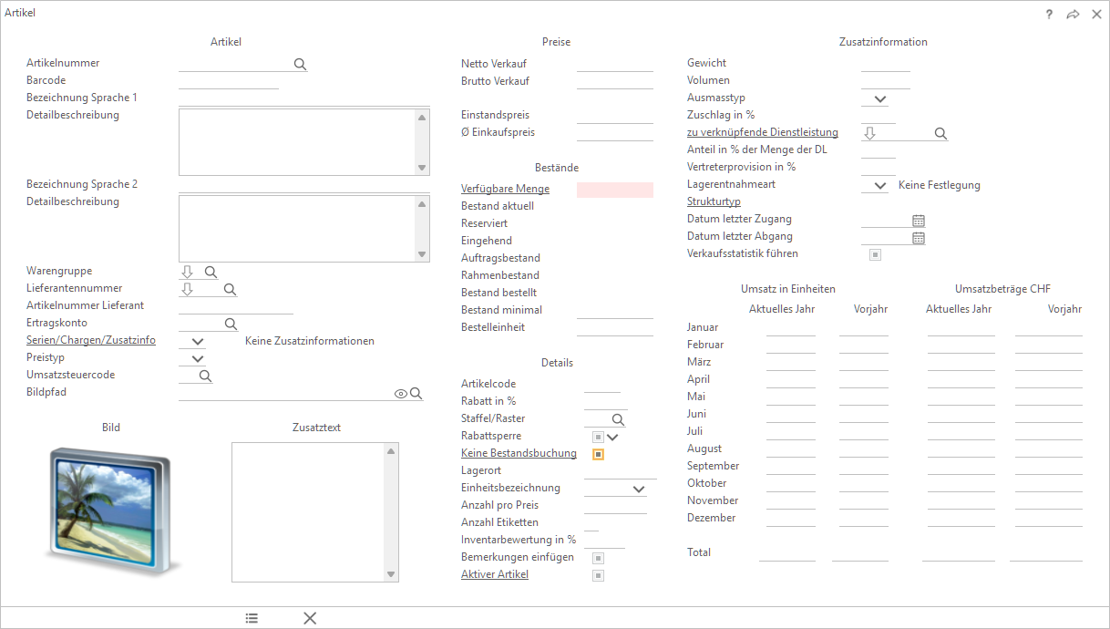
Task: Click the palm beach image thumbnail
Action: pos(111,510)
